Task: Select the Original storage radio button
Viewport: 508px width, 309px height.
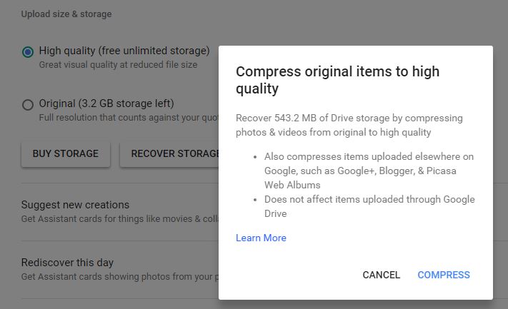Action: tap(28, 105)
